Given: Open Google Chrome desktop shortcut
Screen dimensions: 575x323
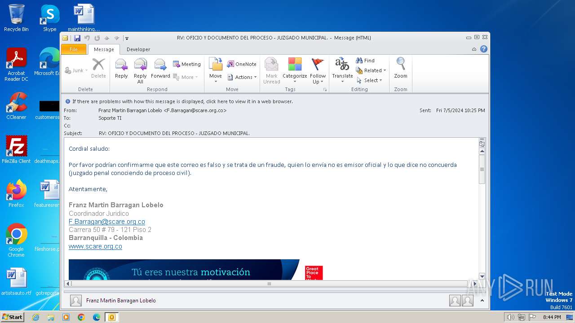Looking at the screenshot, I should 16,240.
